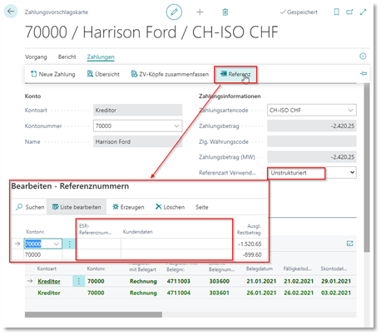Sort by Kontoart column header

(x=47, y=268)
